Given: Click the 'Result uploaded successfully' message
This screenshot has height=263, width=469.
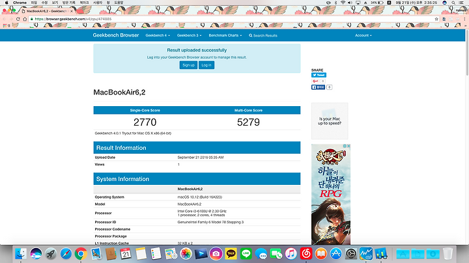Looking at the screenshot, I should tap(197, 50).
